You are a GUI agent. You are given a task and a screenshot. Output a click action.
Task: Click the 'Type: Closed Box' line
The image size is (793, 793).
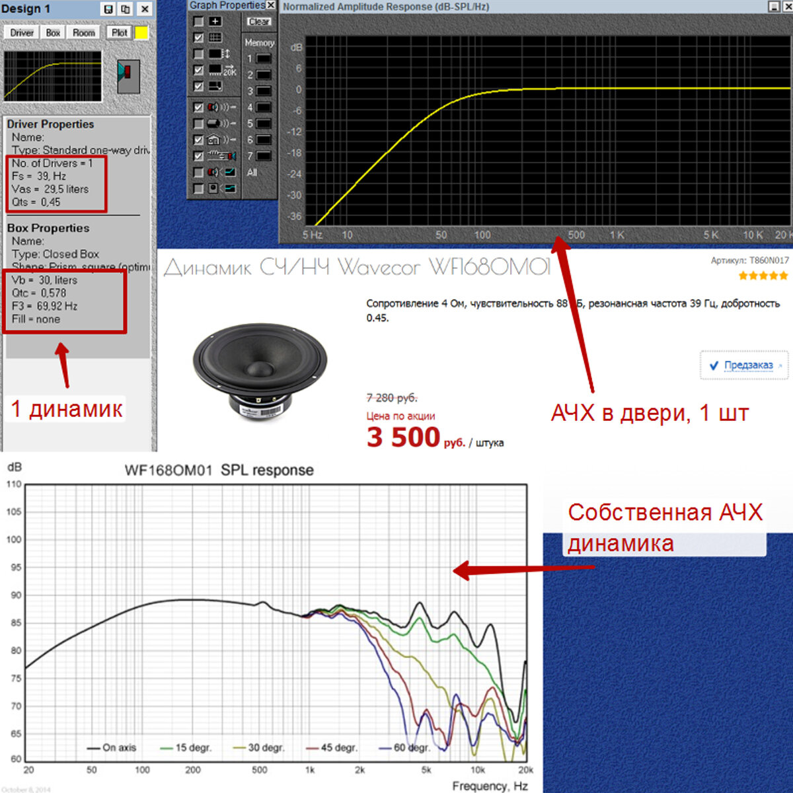[x=56, y=254]
